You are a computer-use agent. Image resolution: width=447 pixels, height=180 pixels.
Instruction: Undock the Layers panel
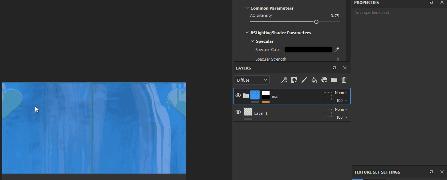tap(334, 68)
